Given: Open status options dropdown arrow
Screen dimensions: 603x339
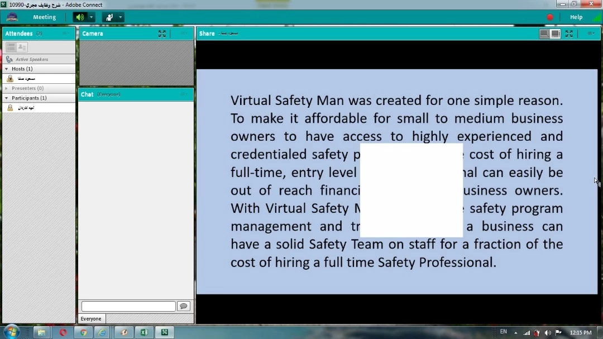Looking at the screenshot, I should tap(121, 17).
